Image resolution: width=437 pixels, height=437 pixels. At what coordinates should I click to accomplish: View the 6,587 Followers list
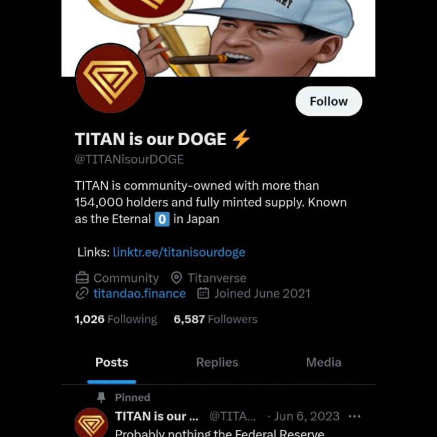click(x=215, y=319)
